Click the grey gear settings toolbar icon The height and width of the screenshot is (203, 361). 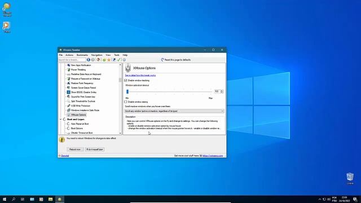pos(124,60)
